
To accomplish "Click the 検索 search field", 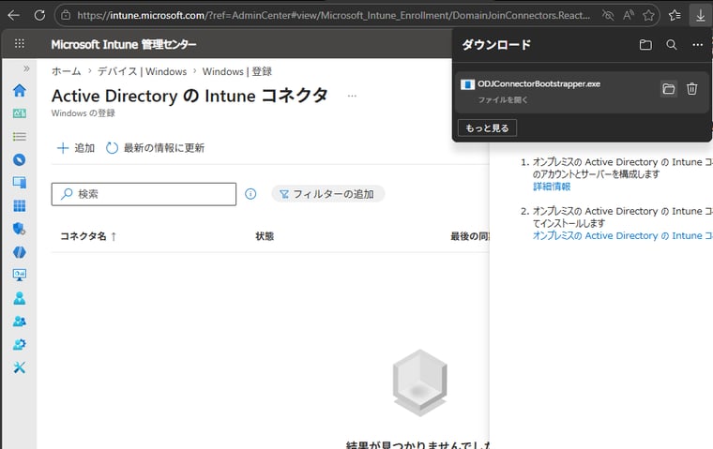I will 144,194.
